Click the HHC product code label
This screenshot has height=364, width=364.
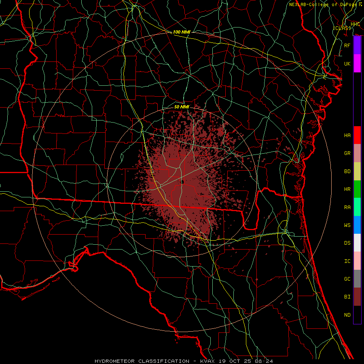(x=355, y=24)
